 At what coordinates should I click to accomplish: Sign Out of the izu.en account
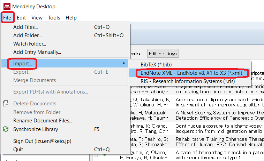pos(42,141)
